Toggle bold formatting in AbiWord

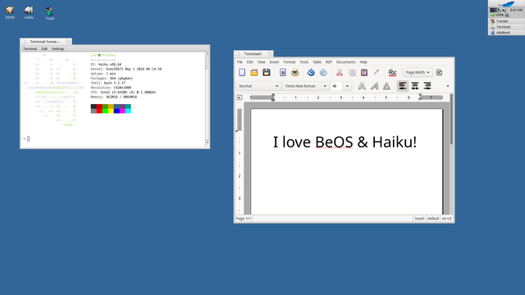pyautogui.click(x=362, y=86)
